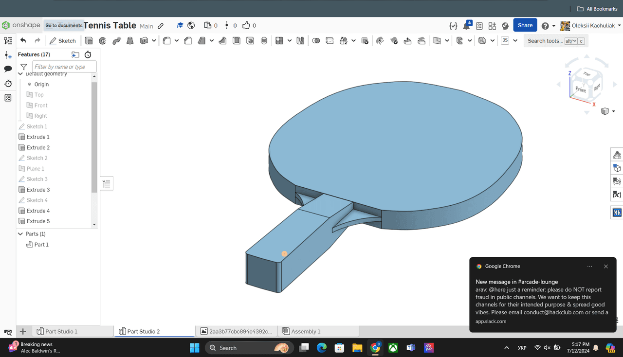Viewport: 623px width, 357px height.
Task: Open the comments panel icon
Action: 8,69
